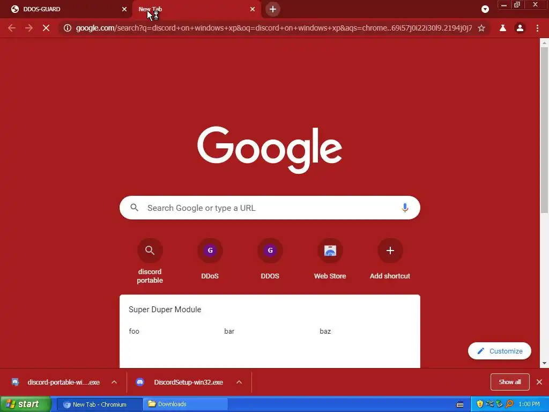Viewport: 549px width, 412px height.
Task: Click the keyboard icon in taskbar
Action: (x=460, y=404)
